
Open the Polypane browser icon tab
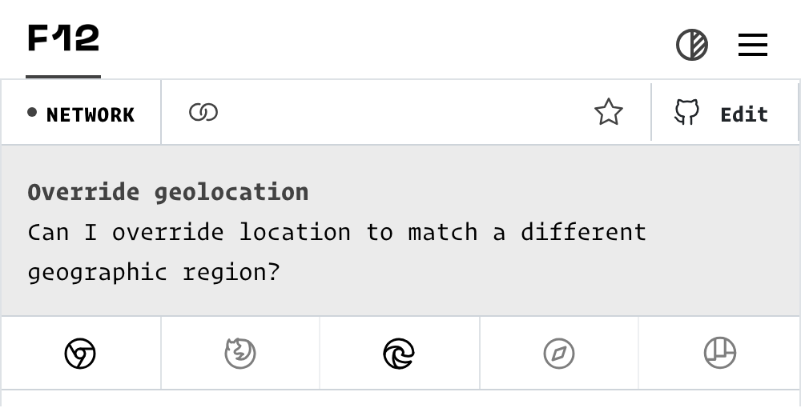click(719, 353)
